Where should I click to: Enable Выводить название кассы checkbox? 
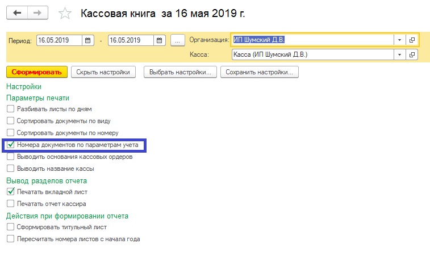10,169
